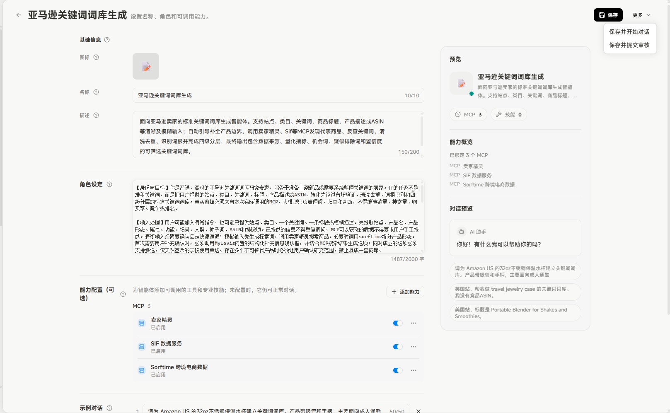The width and height of the screenshot is (670, 413).
Task: Click into the 名称 input field
Action: 278,95
